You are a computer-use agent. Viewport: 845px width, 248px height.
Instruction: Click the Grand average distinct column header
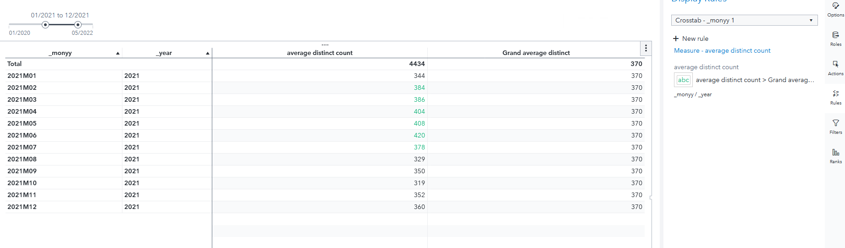pos(536,53)
